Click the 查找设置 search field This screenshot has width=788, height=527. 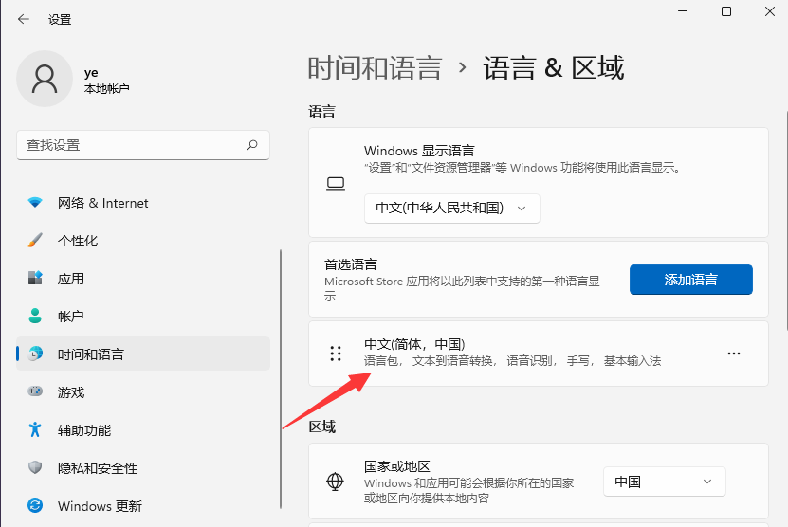tap(143, 145)
